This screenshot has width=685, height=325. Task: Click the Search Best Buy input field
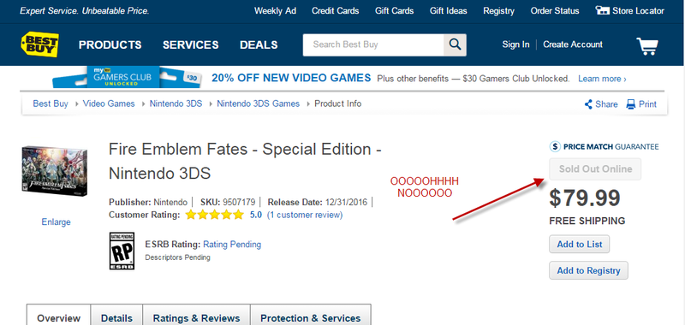373,45
